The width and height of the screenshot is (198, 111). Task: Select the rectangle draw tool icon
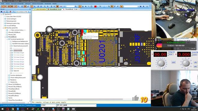92,6
